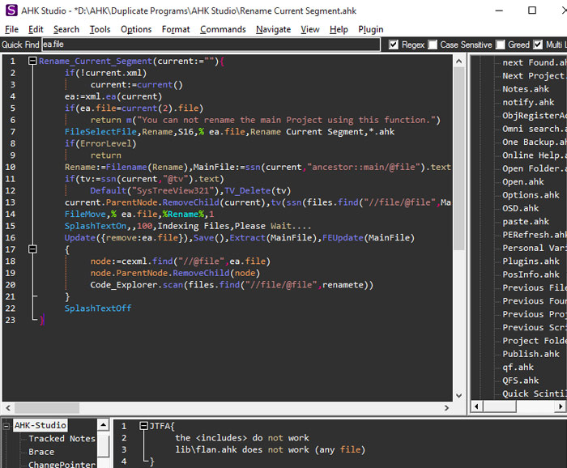Click the AHK Studio app icon in title bar
The width and height of the screenshot is (567, 468).
tap(11, 10)
